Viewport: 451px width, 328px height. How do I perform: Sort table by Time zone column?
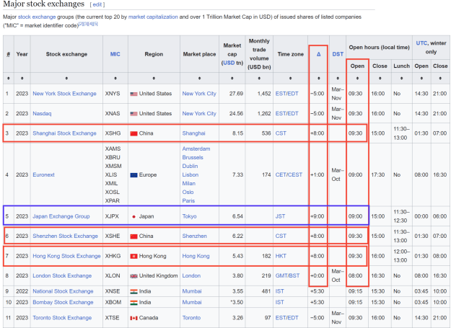(291, 78)
